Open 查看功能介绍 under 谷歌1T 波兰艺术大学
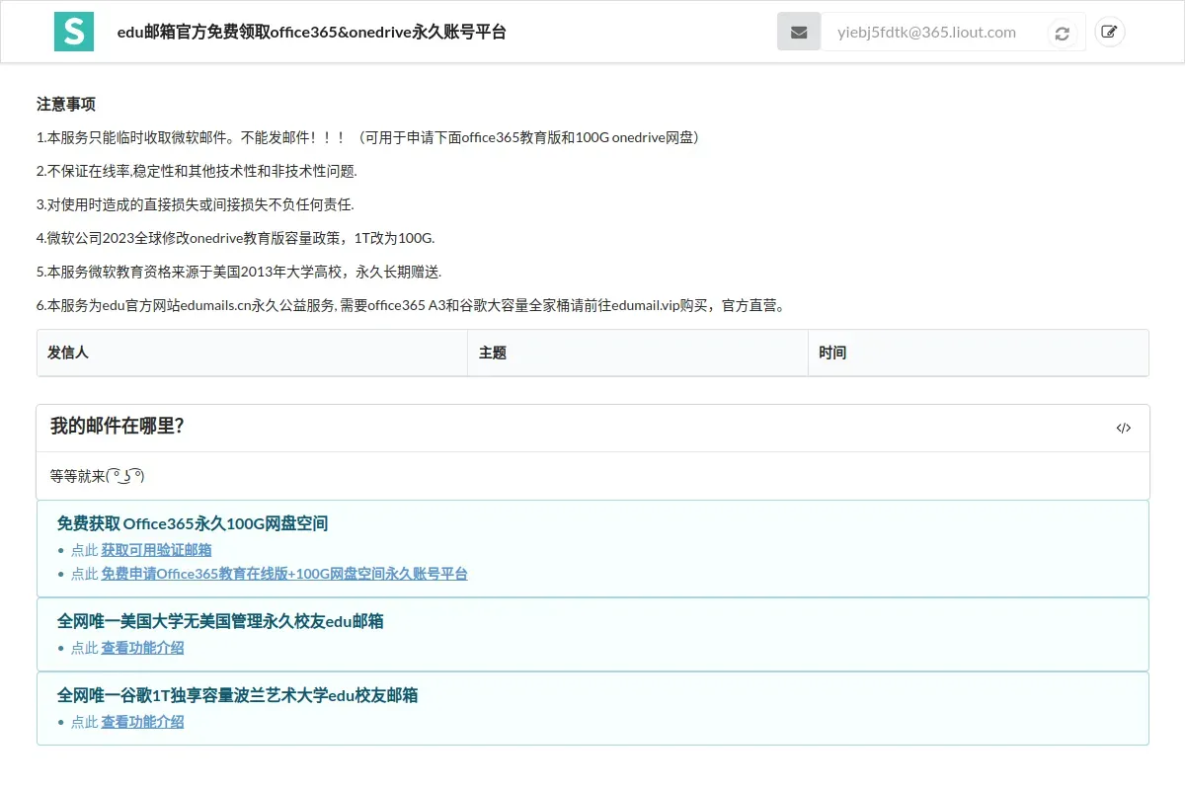 142,722
